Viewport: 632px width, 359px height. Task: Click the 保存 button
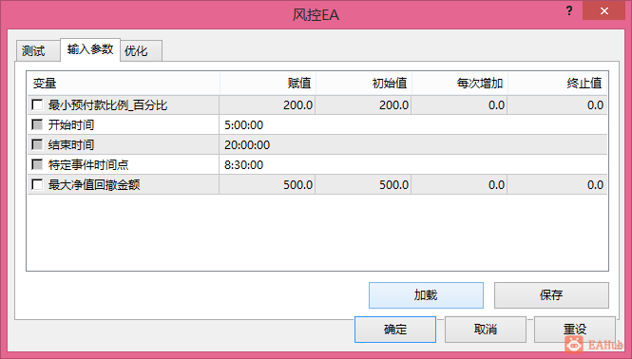click(x=551, y=295)
